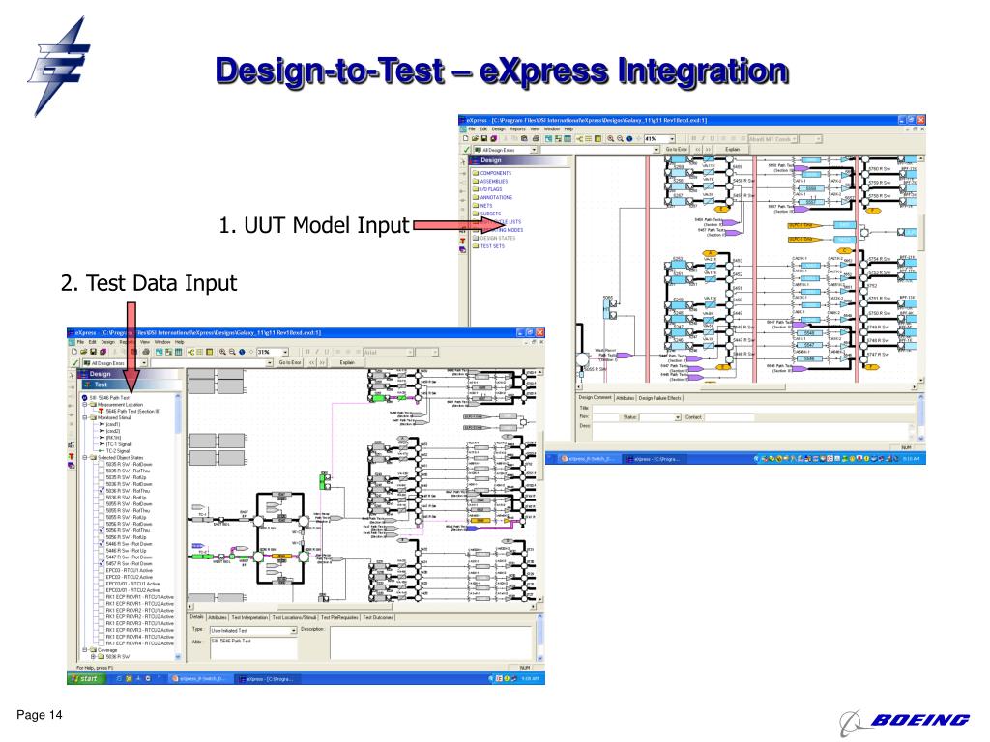Uncheck the 5457 R Sw - Rot Down checkbox
This screenshot has height=742, width=990.
coord(102,564)
